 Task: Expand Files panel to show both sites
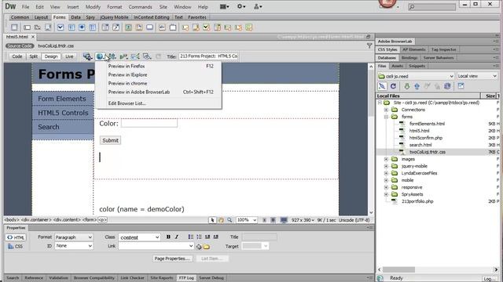[461, 86]
